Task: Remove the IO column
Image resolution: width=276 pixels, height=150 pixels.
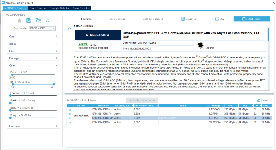Action: 260,106
